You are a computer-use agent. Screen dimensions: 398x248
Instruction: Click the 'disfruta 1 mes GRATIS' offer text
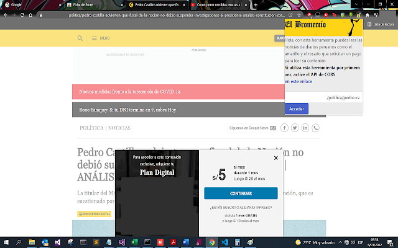(241, 216)
